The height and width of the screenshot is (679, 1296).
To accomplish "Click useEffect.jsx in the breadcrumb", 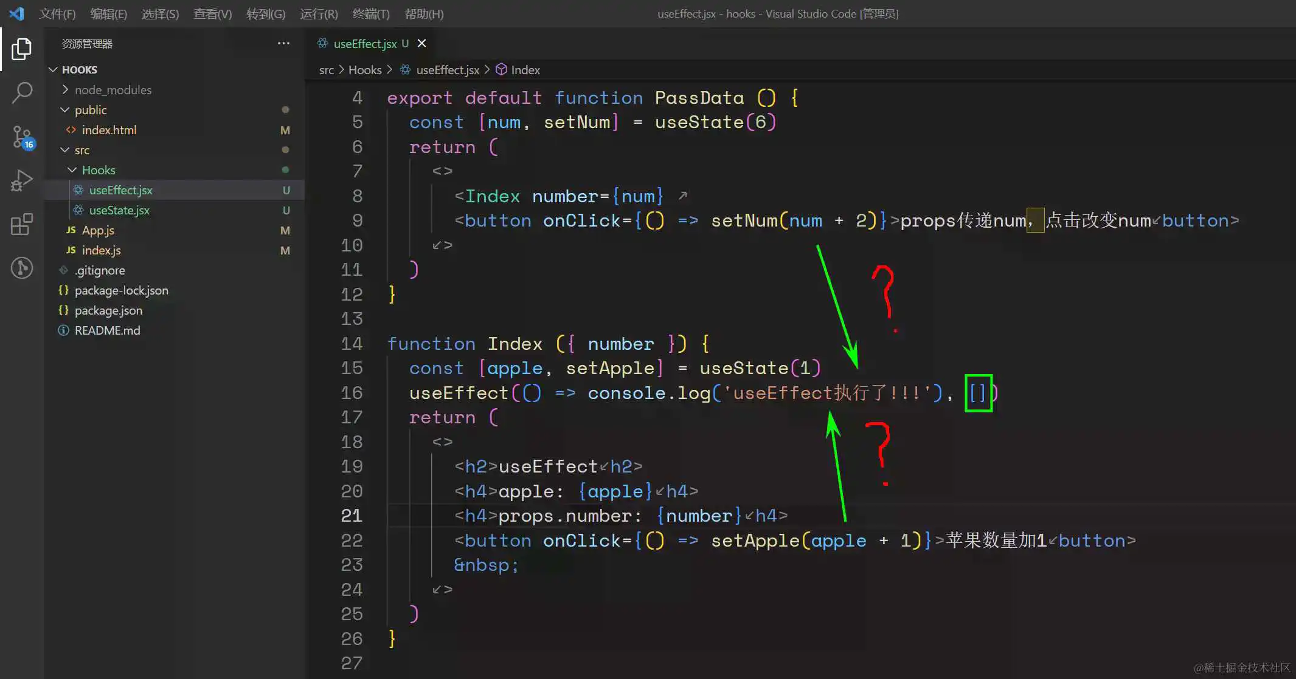I will (x=448, y=70).
